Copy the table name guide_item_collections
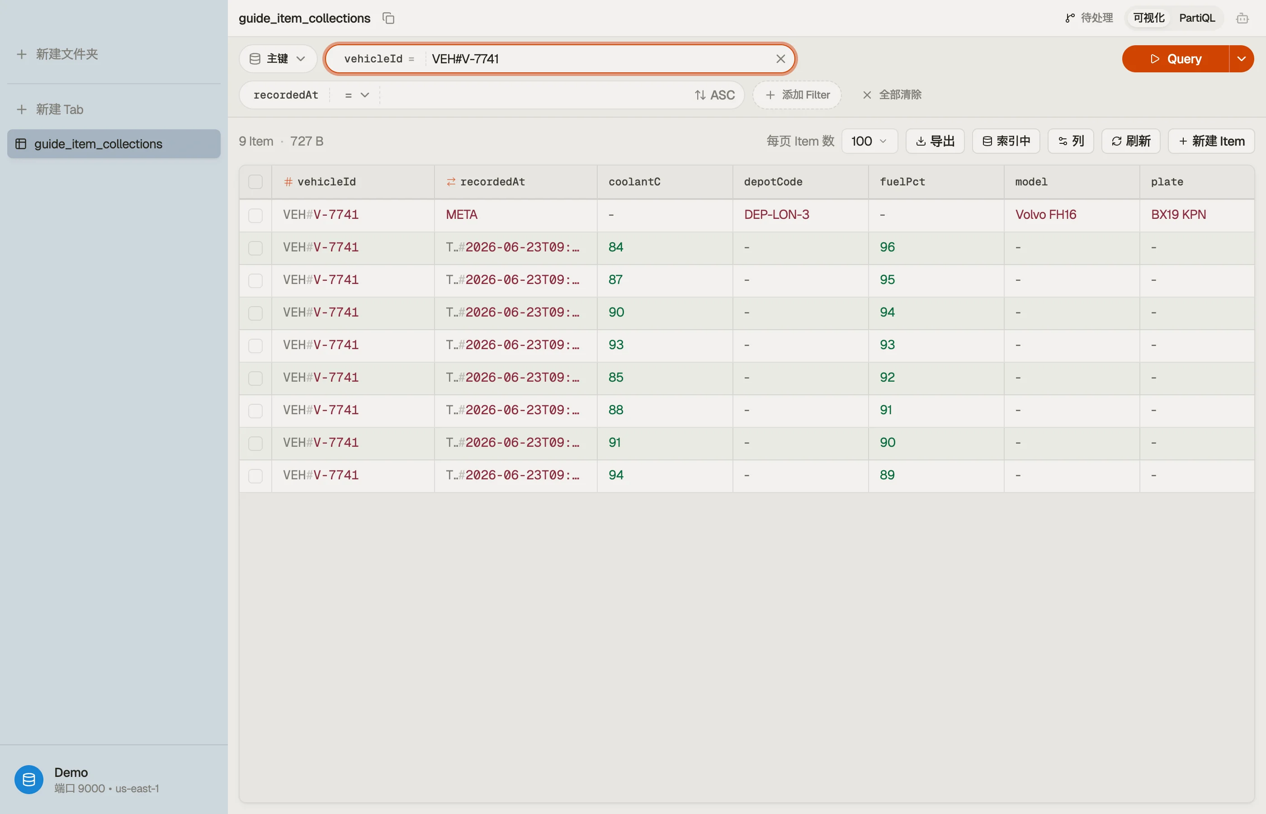This screenshot has width=1266, height=814. coord(388,19)
